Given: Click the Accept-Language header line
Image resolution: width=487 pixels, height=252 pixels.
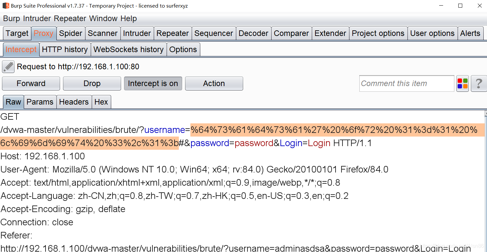Looking at the screenshot, I should [175, 196].
